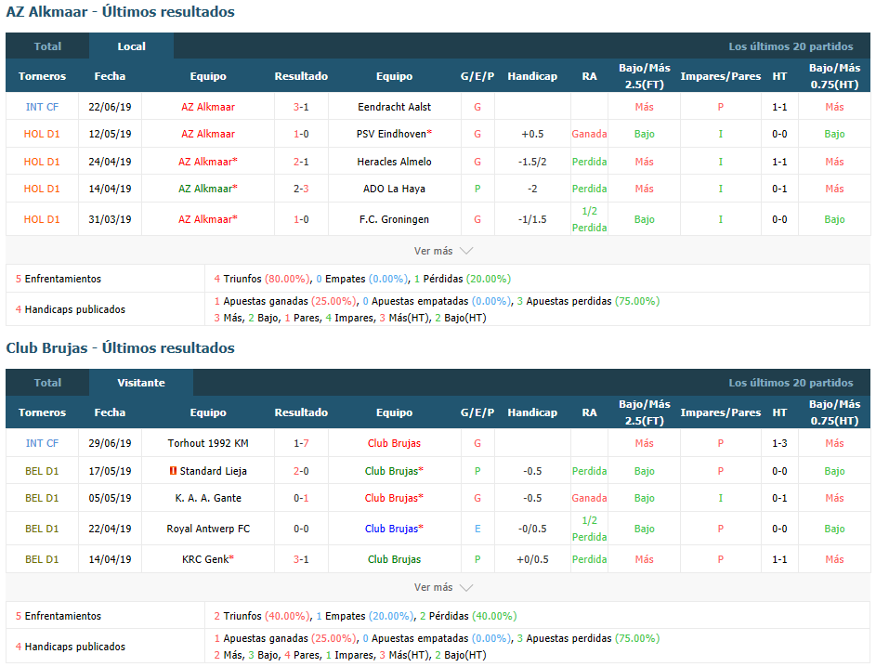876x667 pixels.
Task: Switch to Total tab in Club Brujas section
Action: 47,383
